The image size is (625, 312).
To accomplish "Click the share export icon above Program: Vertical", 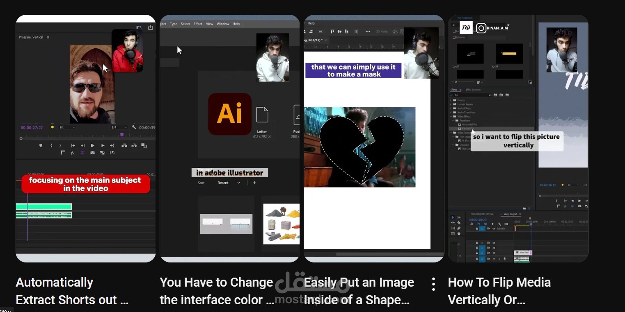I will pos(151,27).
